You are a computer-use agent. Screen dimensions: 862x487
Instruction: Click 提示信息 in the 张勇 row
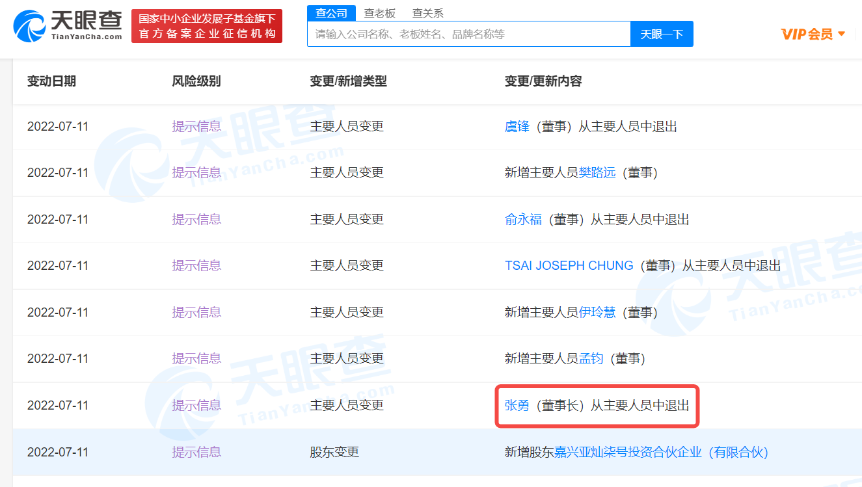(x=196, y=406)
